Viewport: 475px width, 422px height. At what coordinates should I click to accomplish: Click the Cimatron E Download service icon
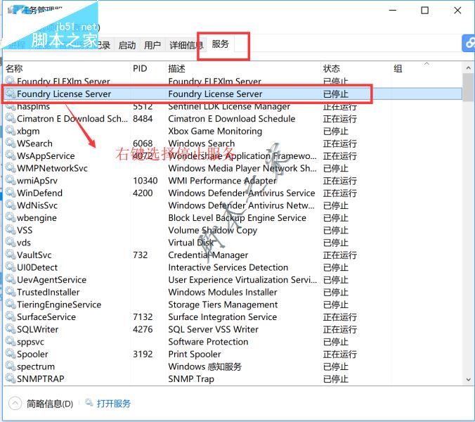coord(11,118)
